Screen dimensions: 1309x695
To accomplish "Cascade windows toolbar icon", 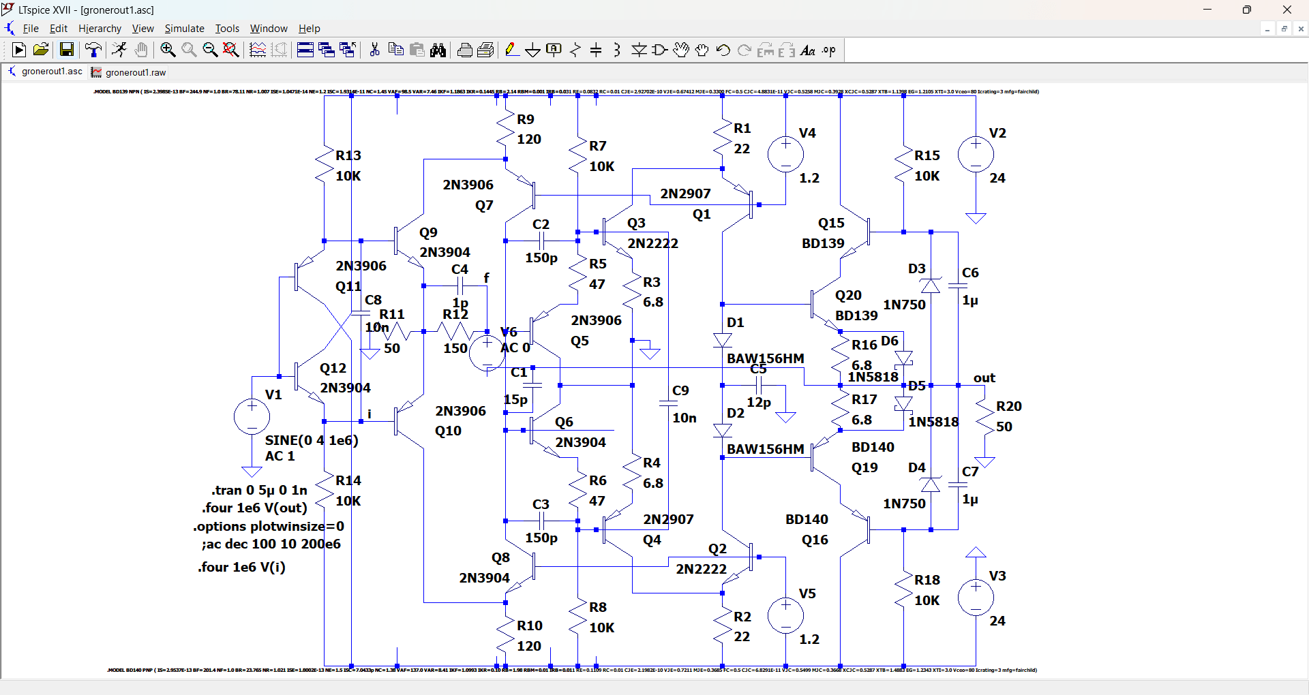I will click(327, 50).
